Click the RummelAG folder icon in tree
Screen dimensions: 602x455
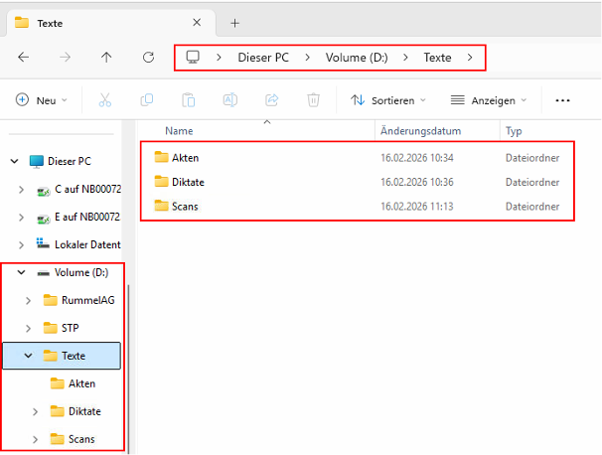click(51, 300)
